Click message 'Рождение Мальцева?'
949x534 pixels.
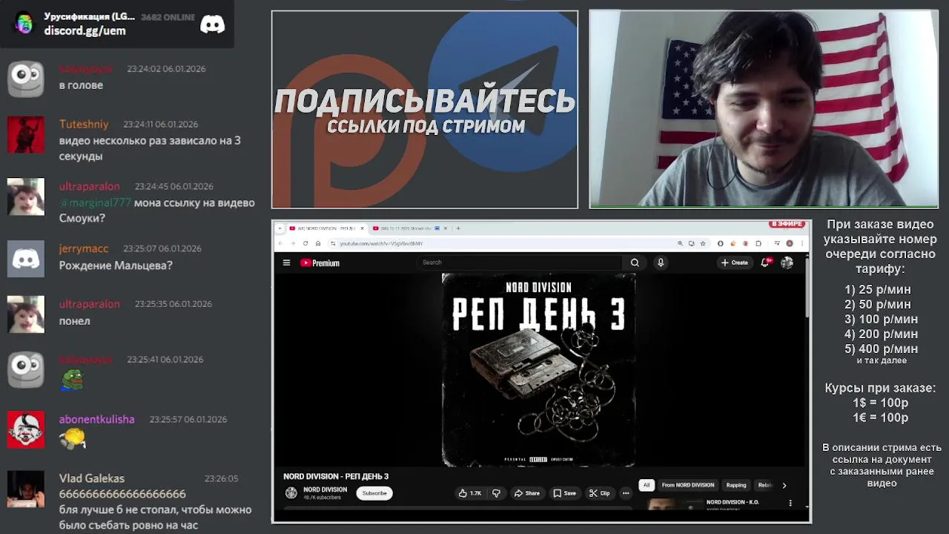click(x=116, y=265)
